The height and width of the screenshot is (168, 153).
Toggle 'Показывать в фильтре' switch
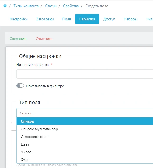pos(20,86)
